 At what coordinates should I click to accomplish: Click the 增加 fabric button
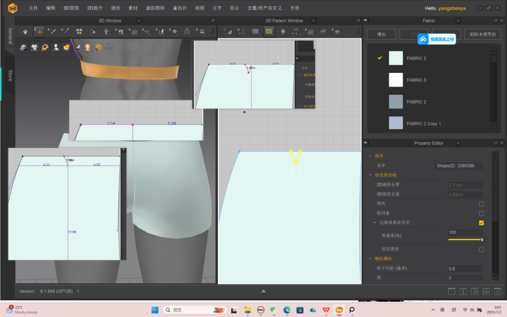point(381,35)
